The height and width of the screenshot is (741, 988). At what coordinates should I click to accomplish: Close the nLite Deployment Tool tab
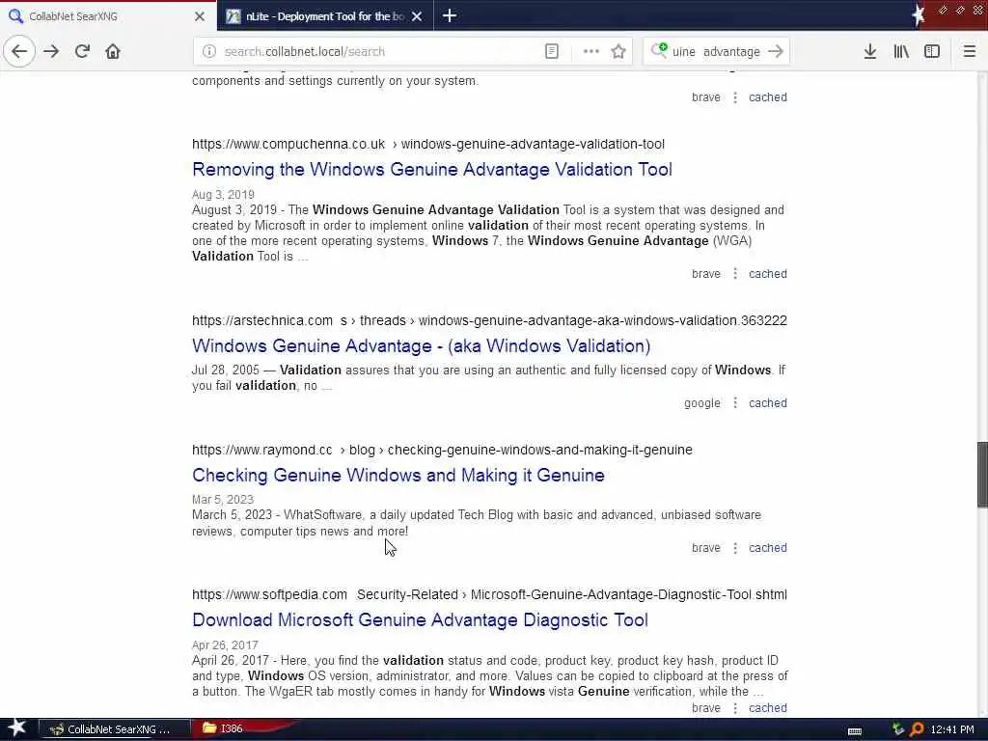[x=417, y=16]
